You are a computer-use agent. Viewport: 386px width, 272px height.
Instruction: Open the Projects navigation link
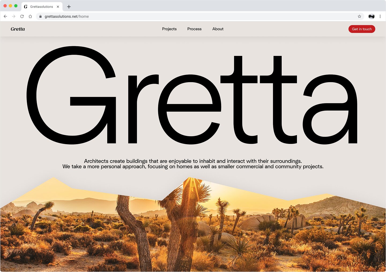(169, 29)
